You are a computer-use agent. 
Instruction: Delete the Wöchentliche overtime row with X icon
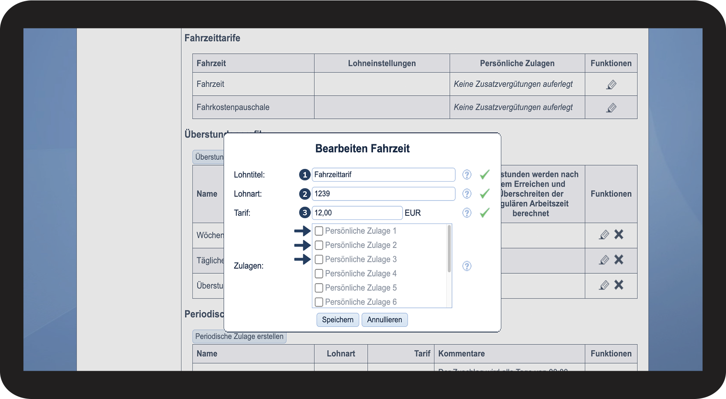tap(619, 235)
